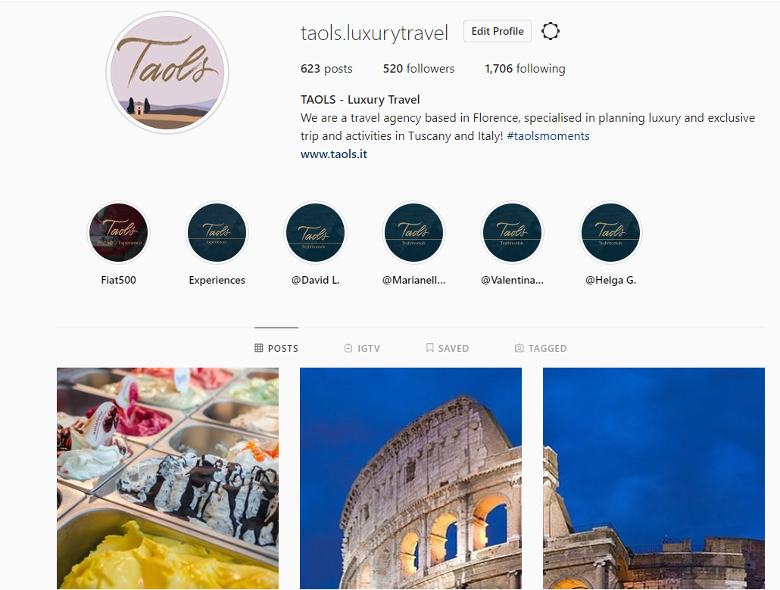Open the Colosseum arches post thumbnail

[x=411, y=478]
